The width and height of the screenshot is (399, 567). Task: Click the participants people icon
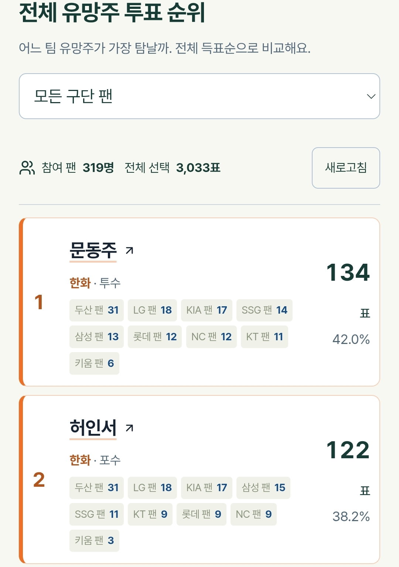coord(27,168)
